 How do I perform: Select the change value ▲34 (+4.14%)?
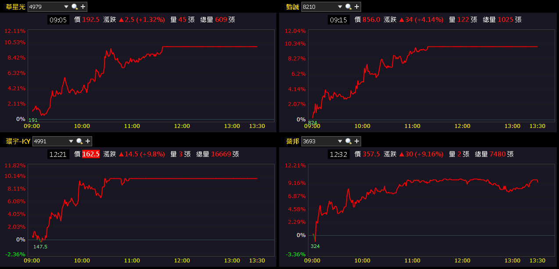[421, 20]
